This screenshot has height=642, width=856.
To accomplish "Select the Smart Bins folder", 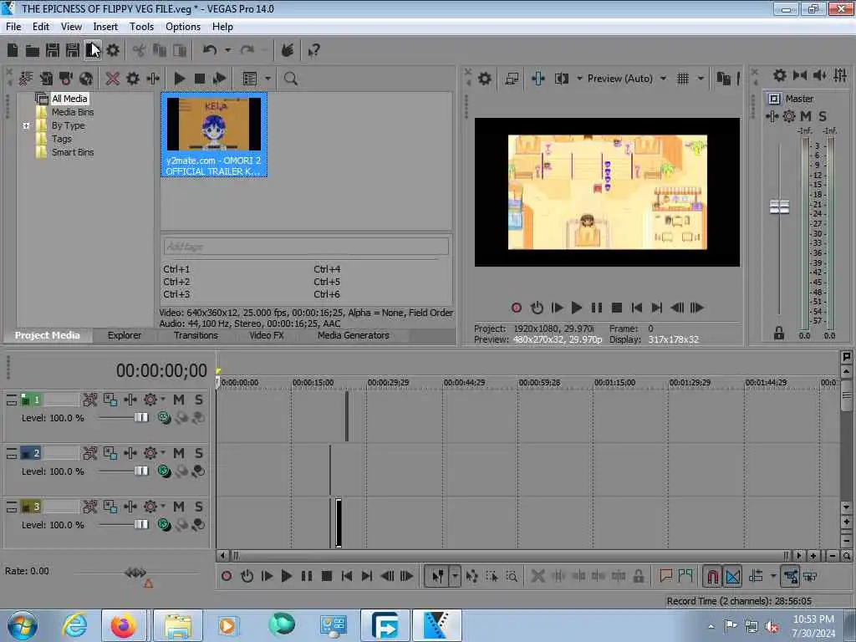I will coord(73,152).
